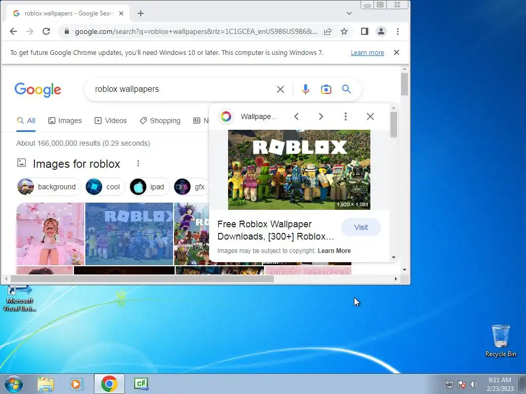
Task: Bookmark this page with the star icon
Action: [x=344, y=31]
